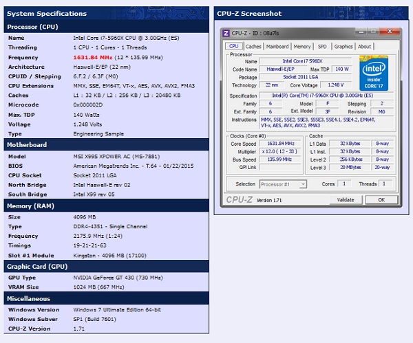Click the Kingston 4096 MB module text
Image resolution: width=413 pixels, height=343 pixels.
pyautogui.click(x=109, y=256)
